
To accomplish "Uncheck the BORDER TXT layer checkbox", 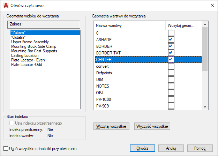I will [x=171, y=53].
